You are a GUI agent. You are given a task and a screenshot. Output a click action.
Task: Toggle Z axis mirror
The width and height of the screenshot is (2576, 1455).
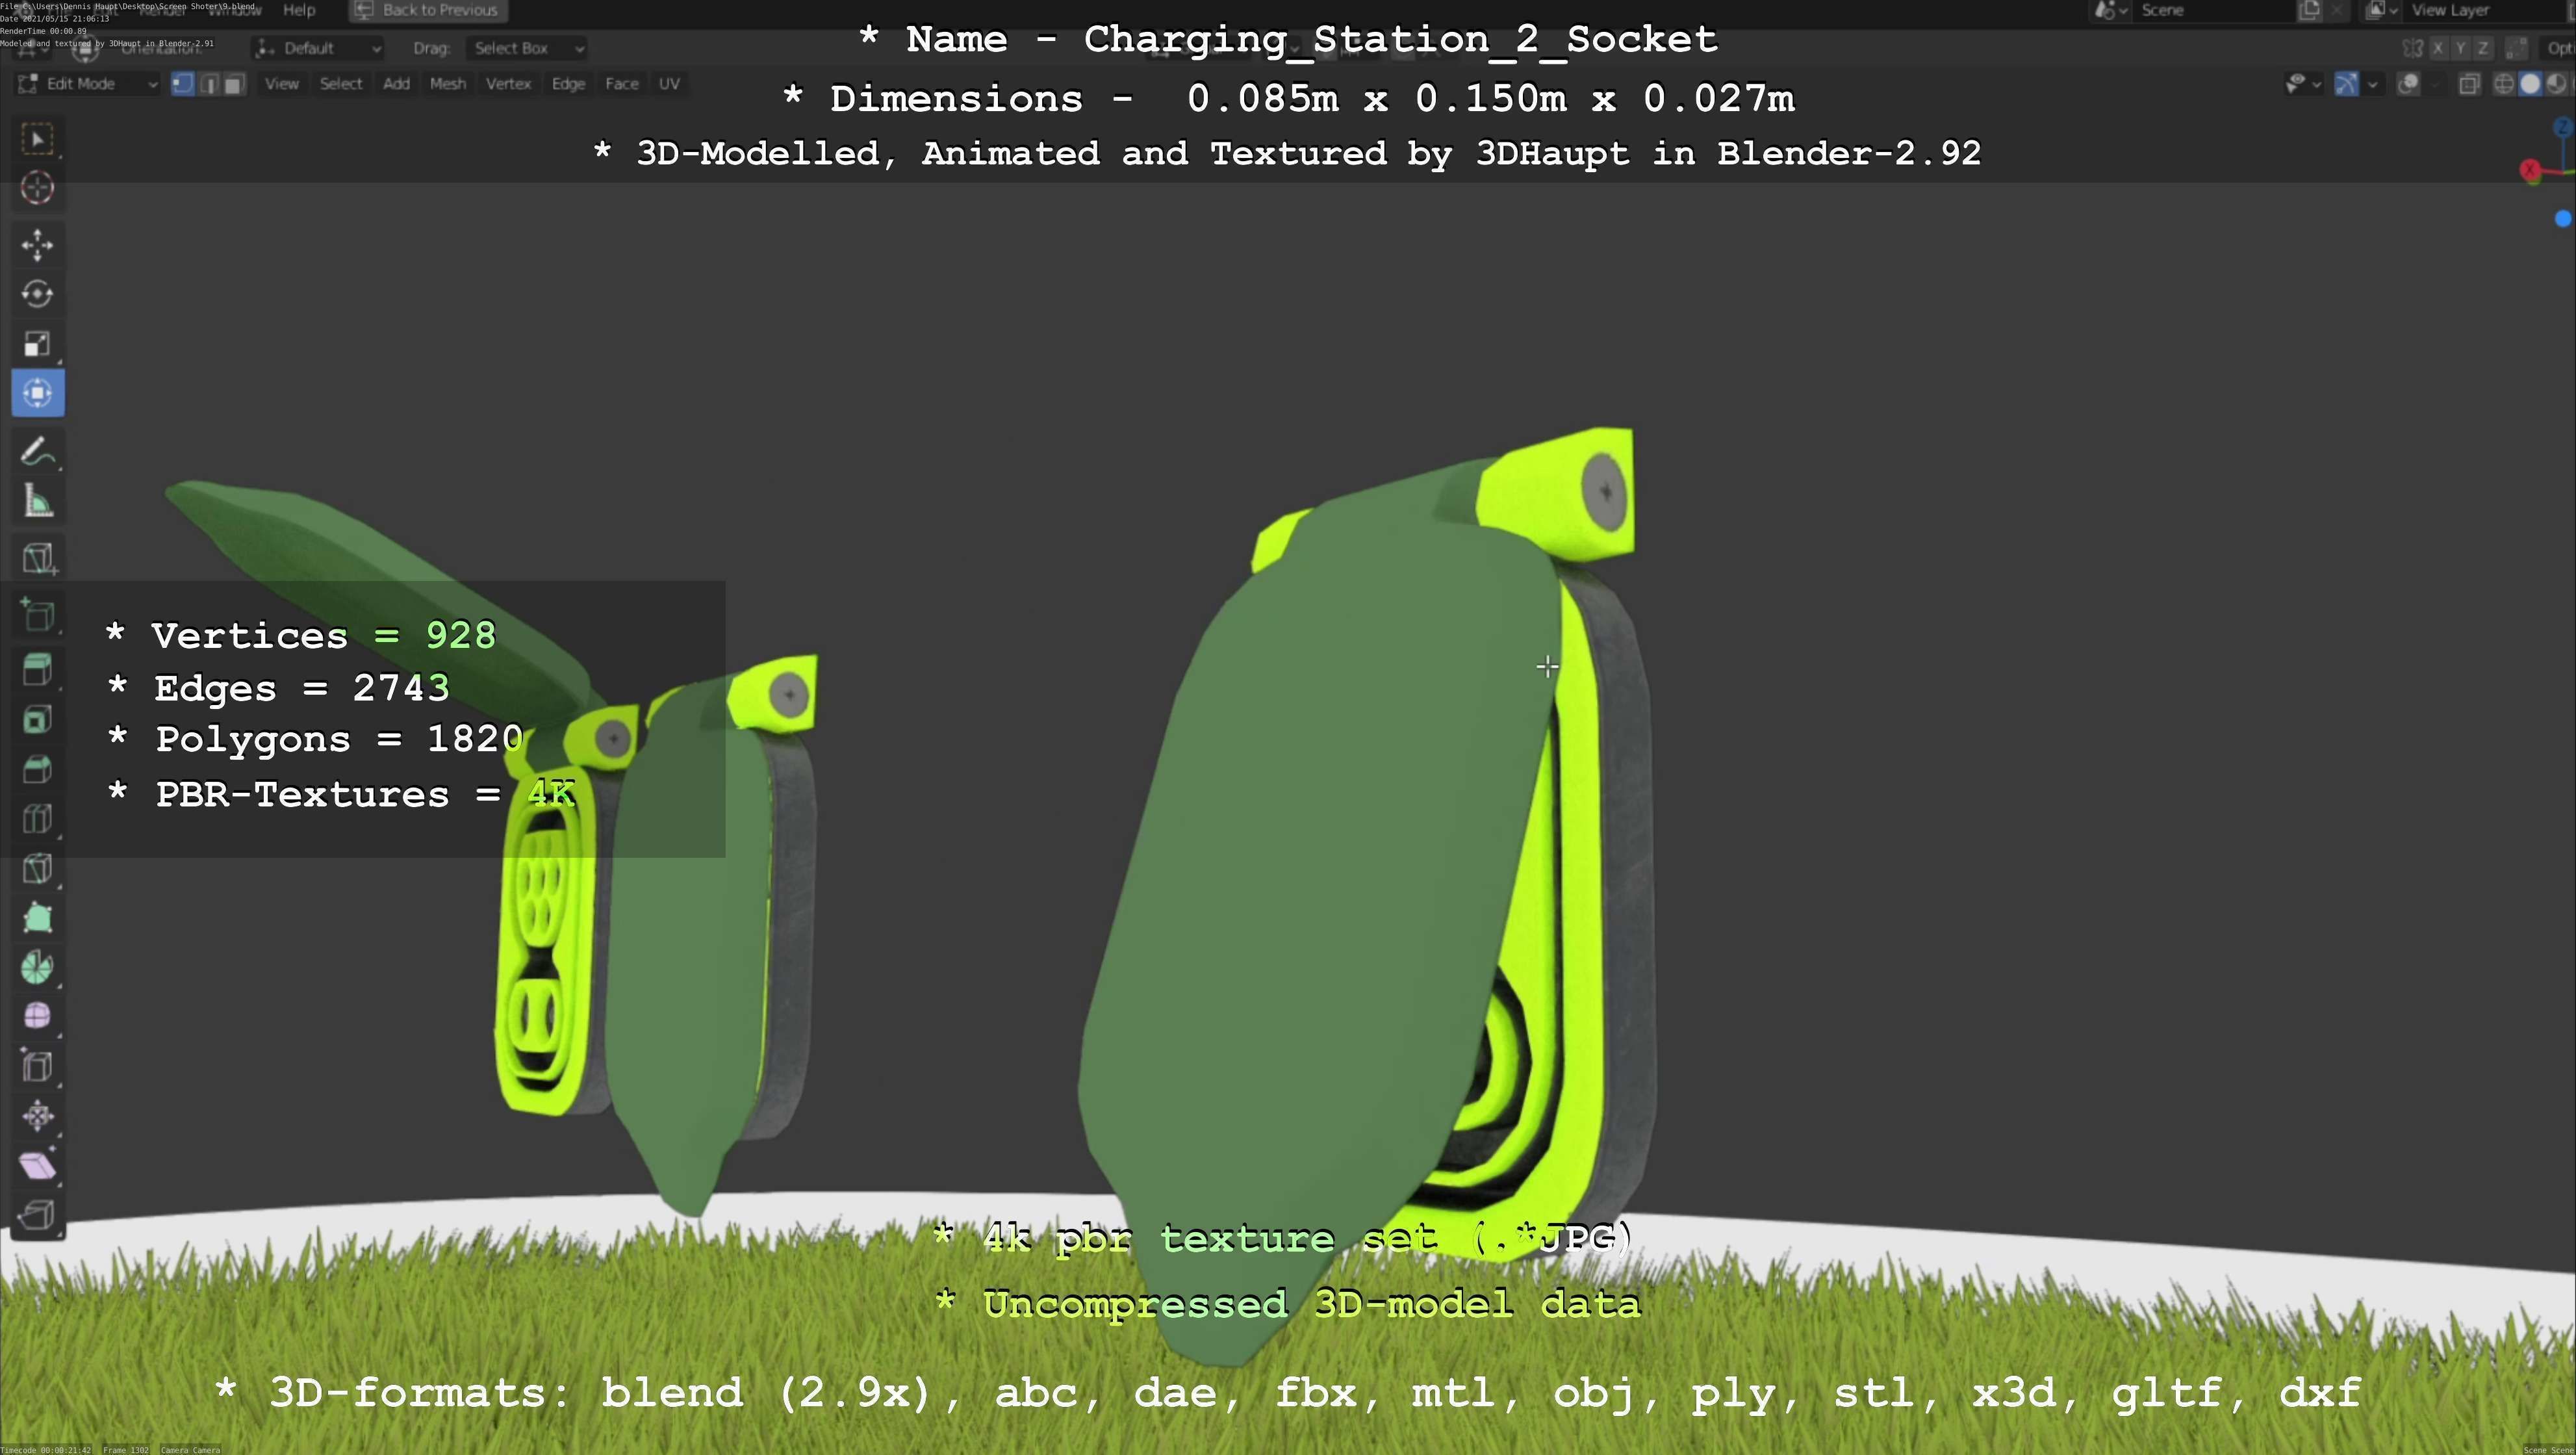2482,48
